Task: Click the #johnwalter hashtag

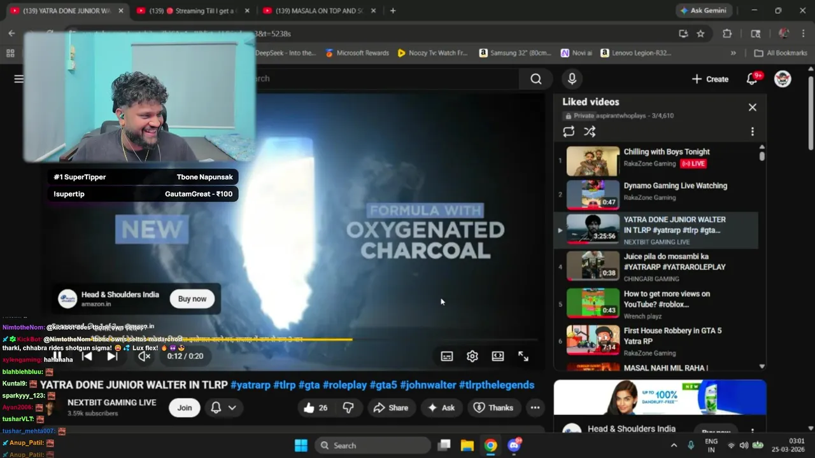Action: click(x=428, y=385)
